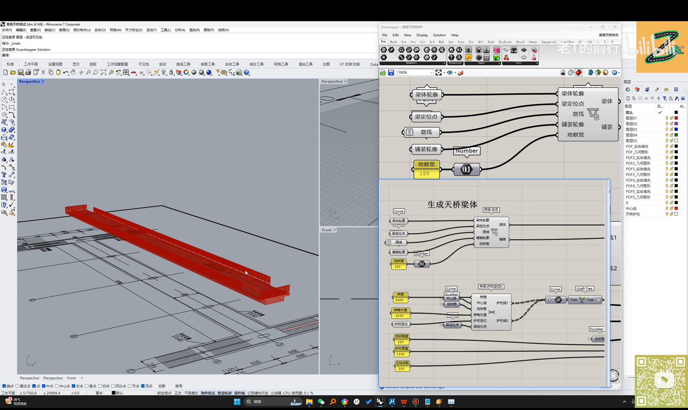Click the Grasshopper sketch pencil icon
Screen dimensions: 688x410
(461, 73)
